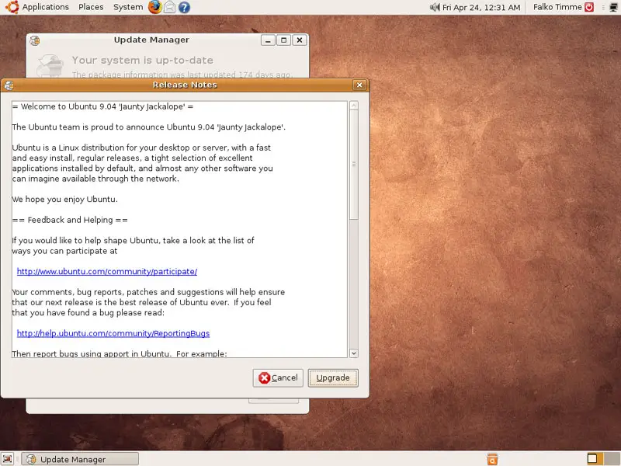The image size is (621, 466).
Task: Click the Release Notes window menu icon
Action: pyautogui.click(x=9, y=85)
